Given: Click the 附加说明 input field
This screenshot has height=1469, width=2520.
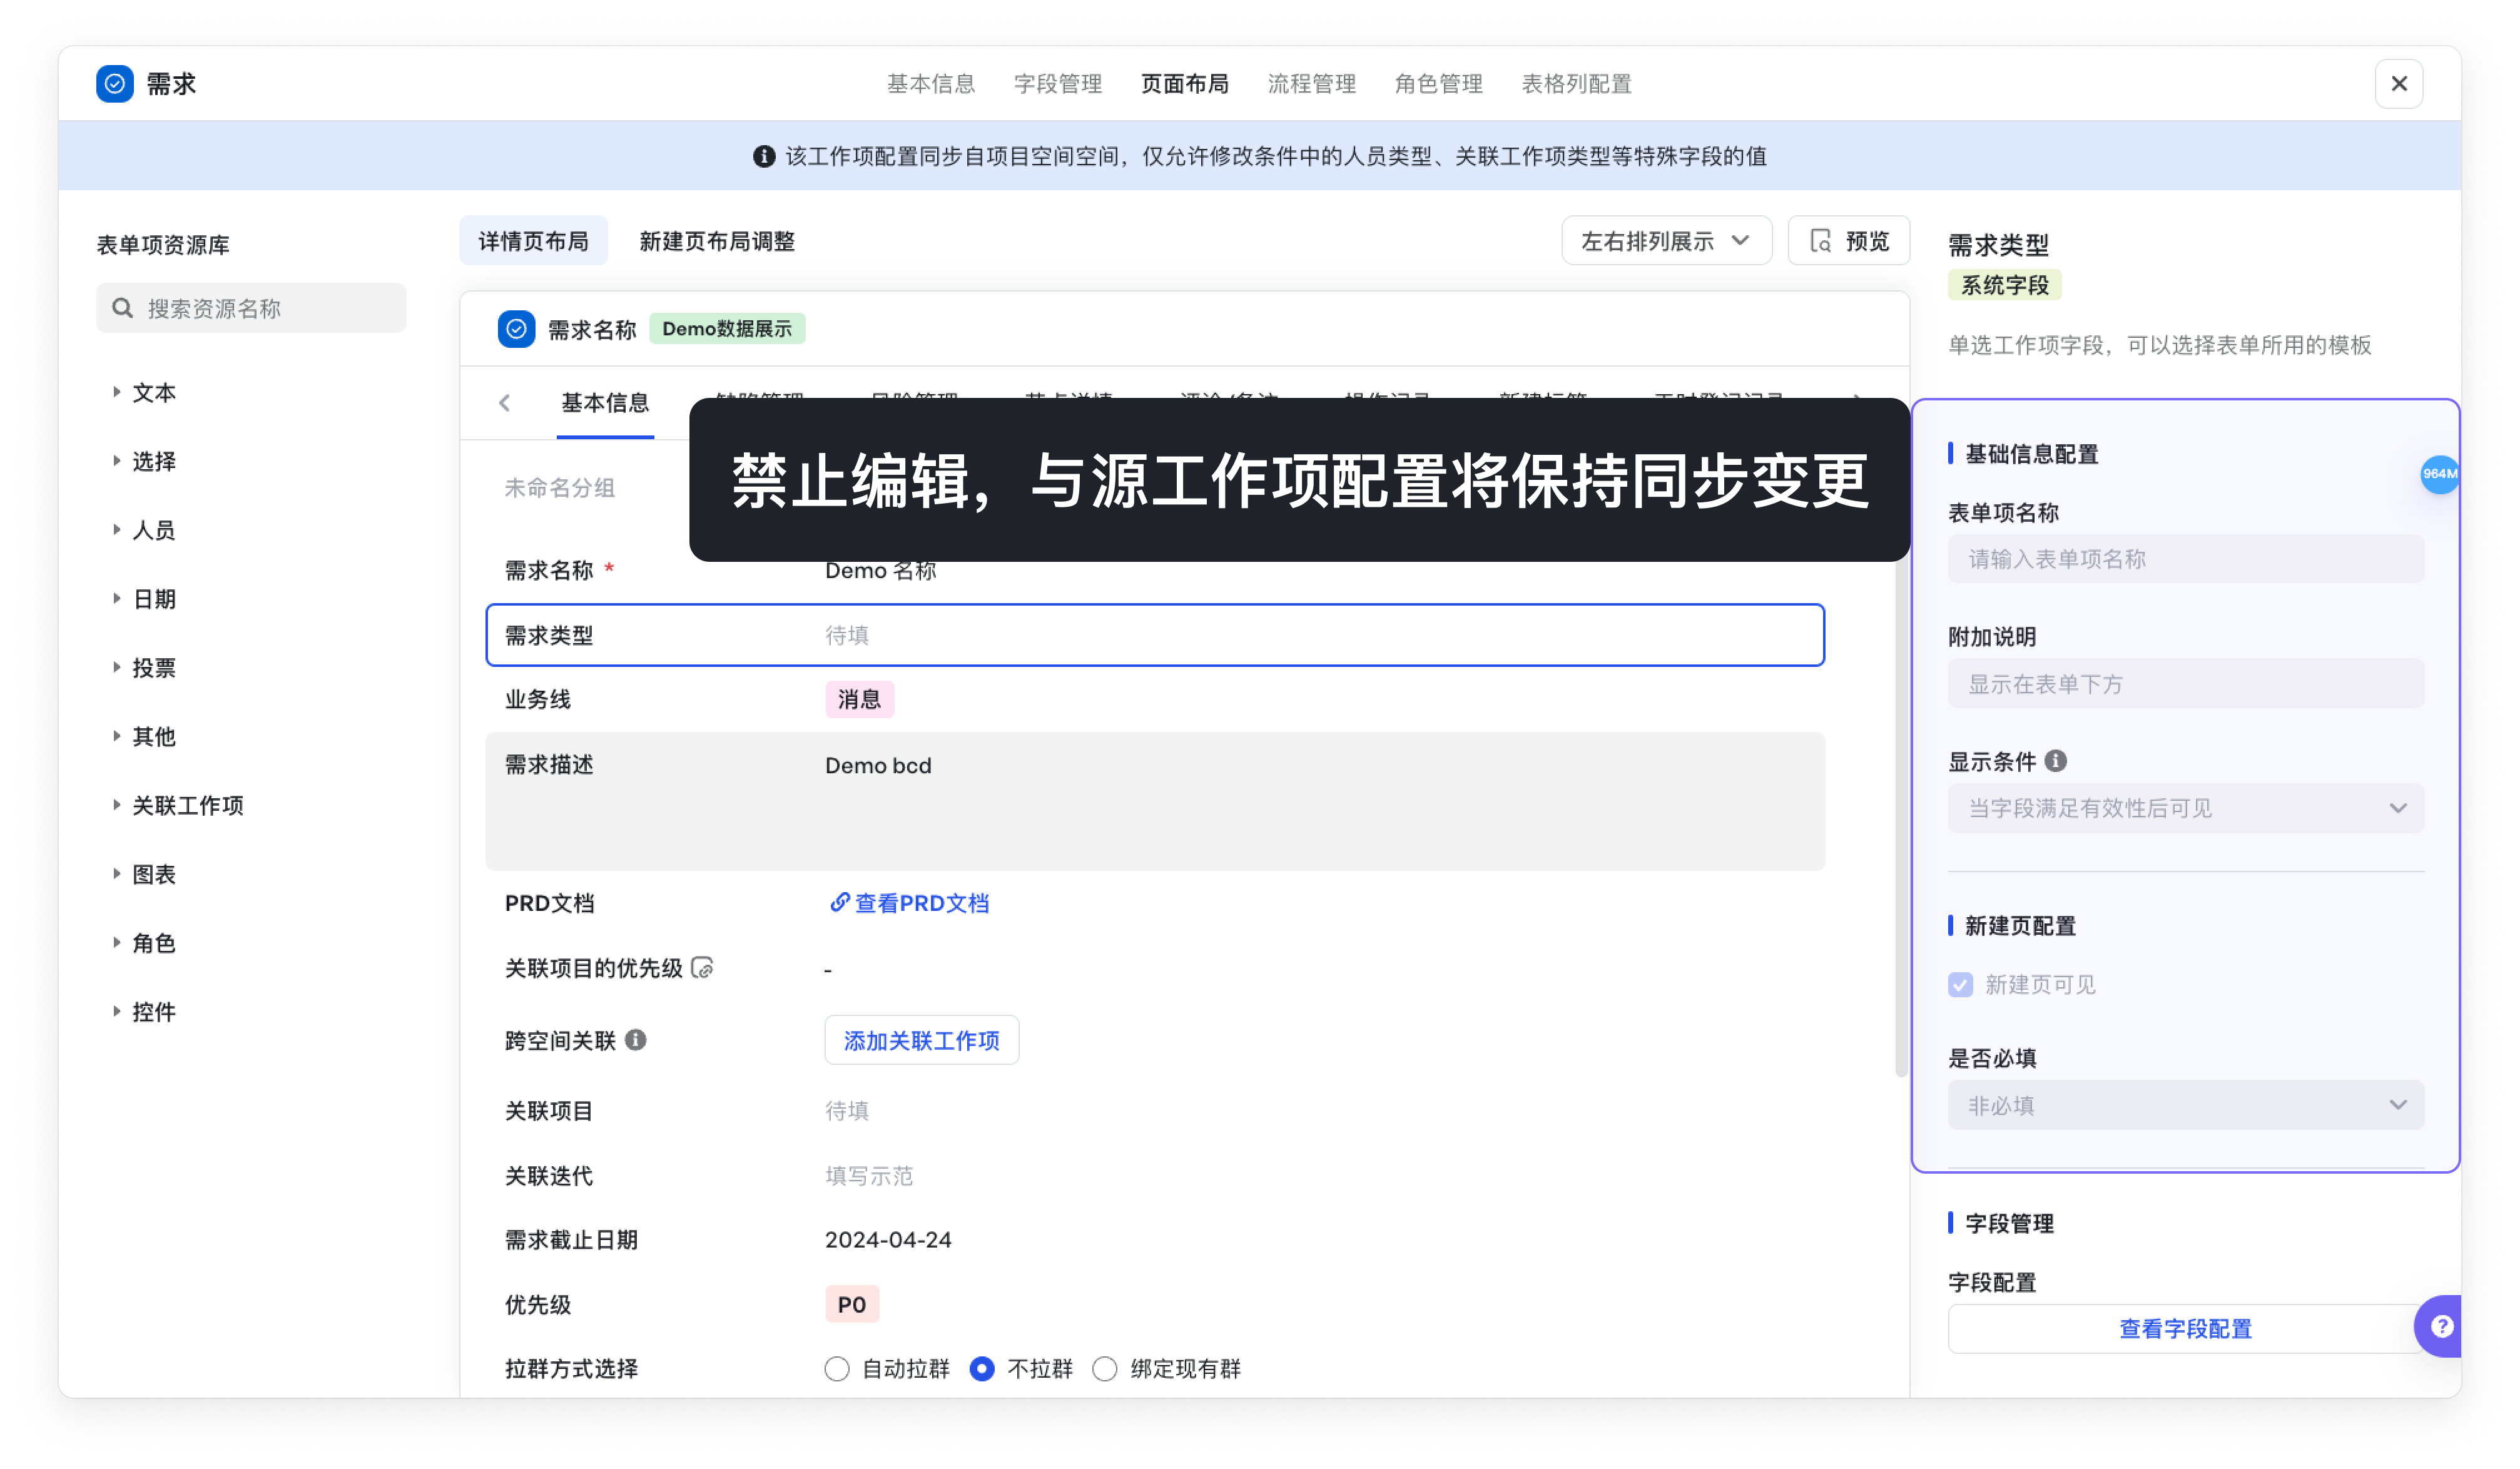Looking at the screenshot, I should (2186, 684).
